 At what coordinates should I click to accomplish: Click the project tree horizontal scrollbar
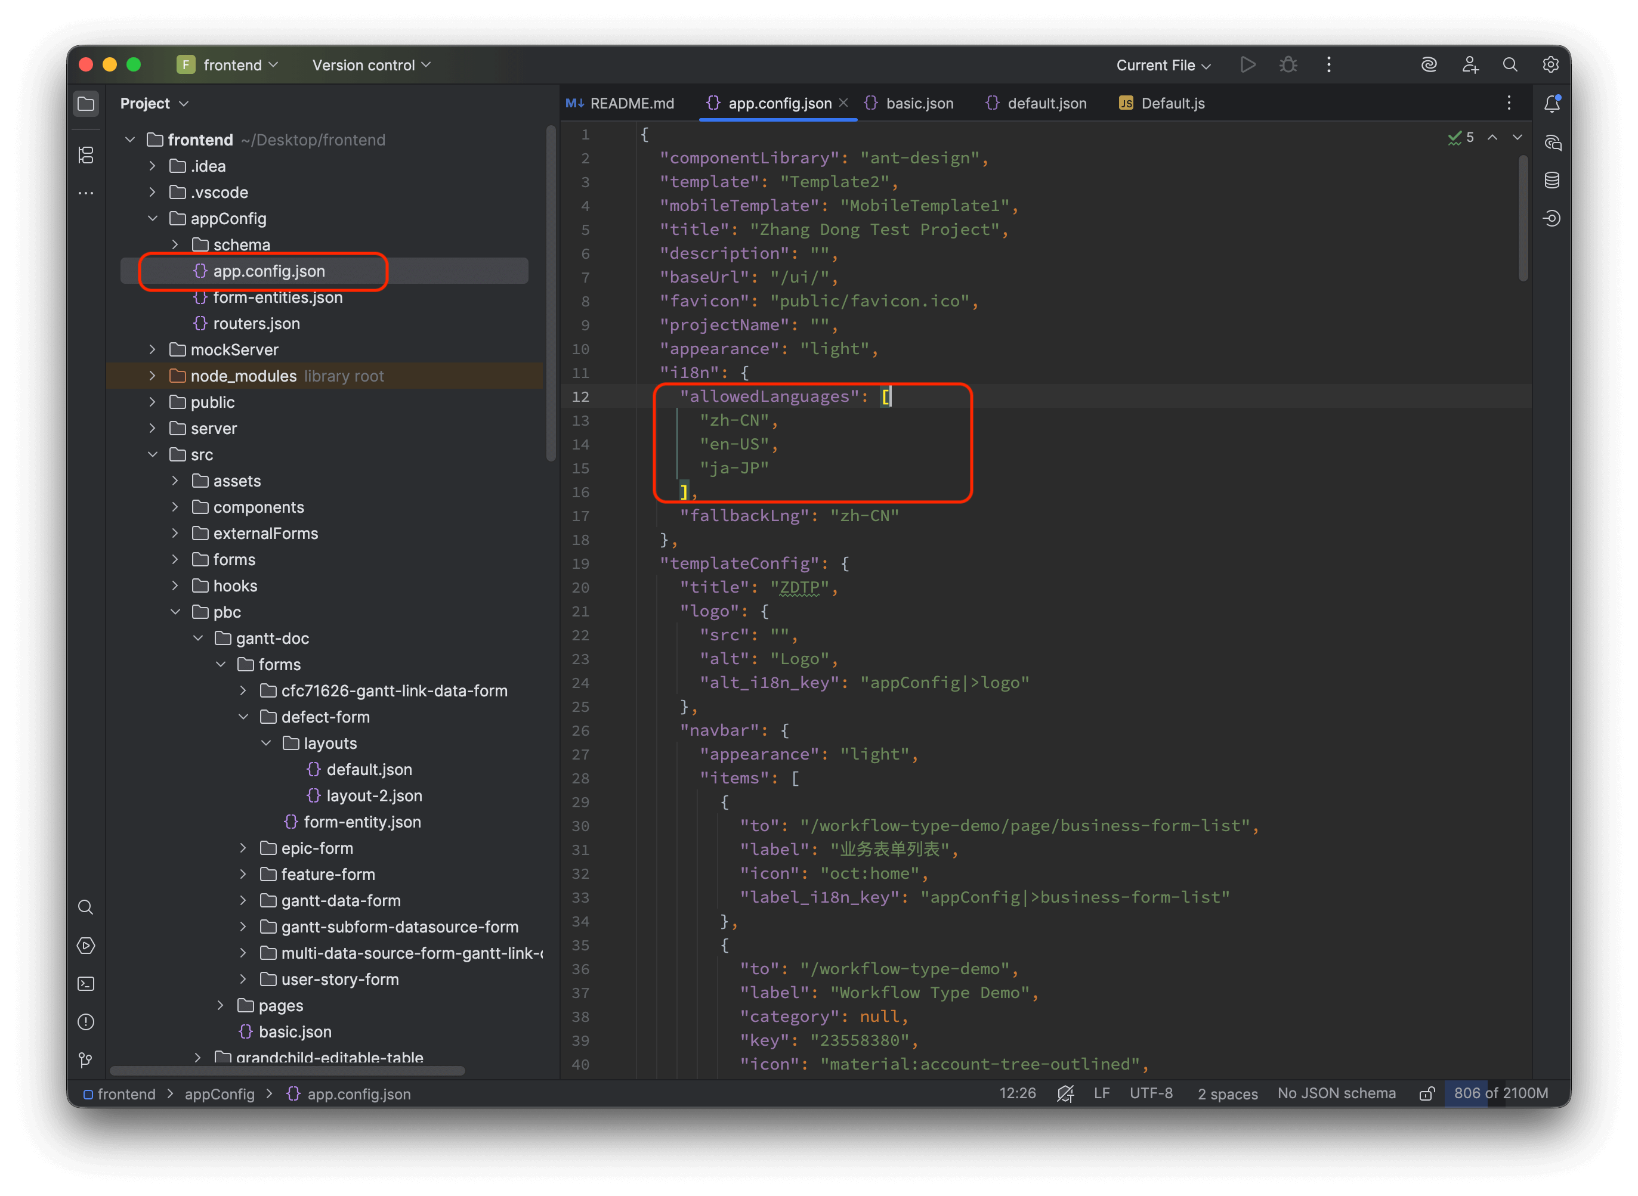(x=288, y=1071)
